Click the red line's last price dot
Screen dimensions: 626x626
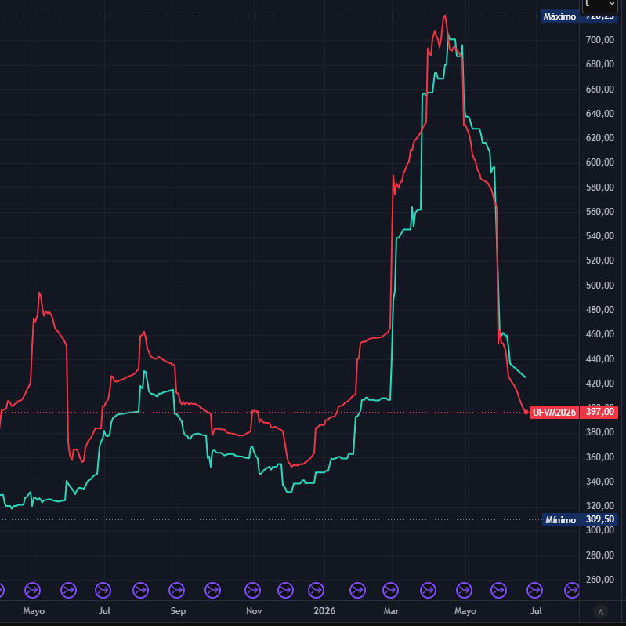526,412
